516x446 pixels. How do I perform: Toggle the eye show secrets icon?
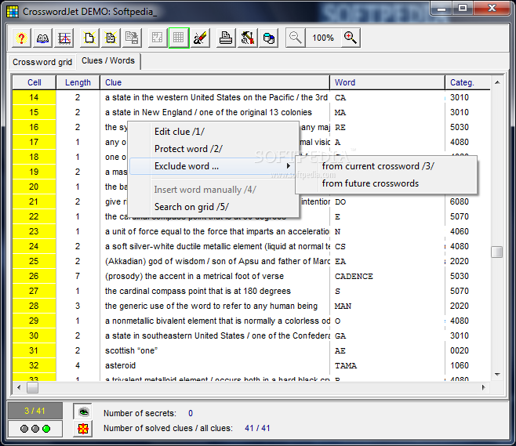pos(82,412)
